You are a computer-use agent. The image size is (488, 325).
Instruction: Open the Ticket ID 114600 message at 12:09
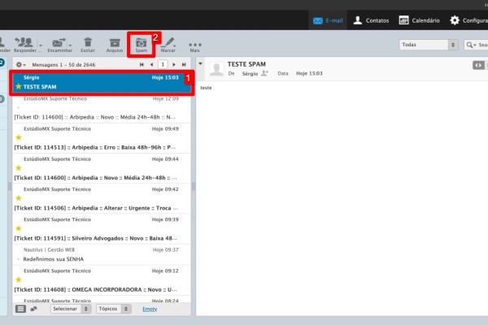coord(102,108)
